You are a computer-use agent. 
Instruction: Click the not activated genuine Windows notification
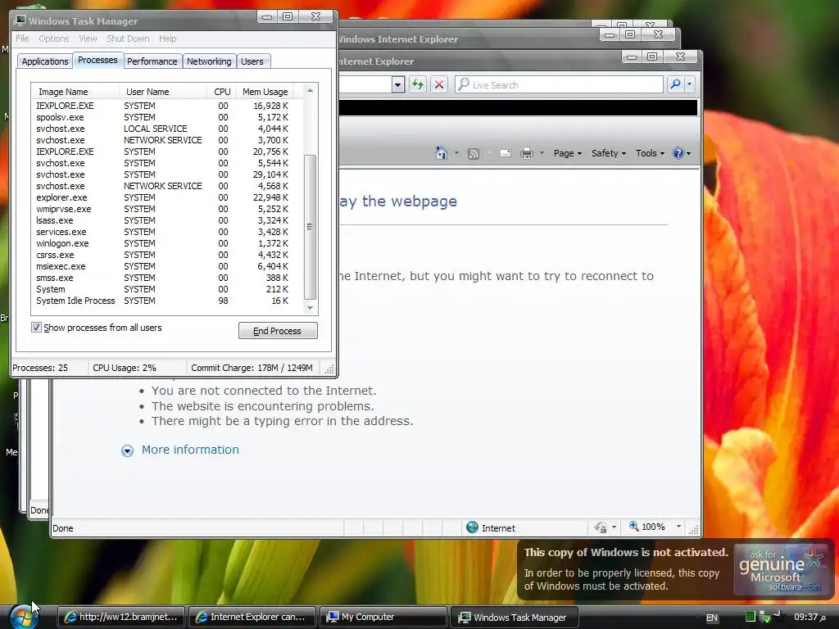click(x=676, y=569)
